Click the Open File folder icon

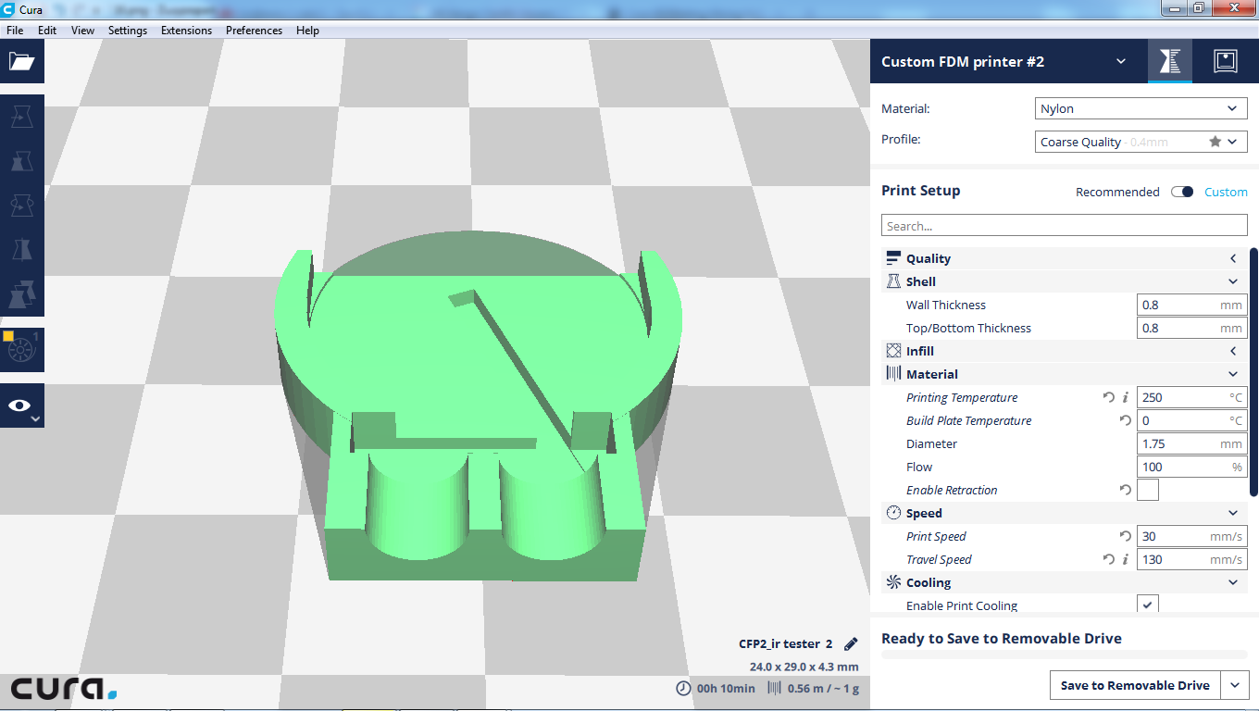pos(21,62)
